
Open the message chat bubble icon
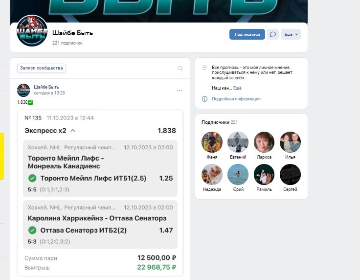pos(273,34)
